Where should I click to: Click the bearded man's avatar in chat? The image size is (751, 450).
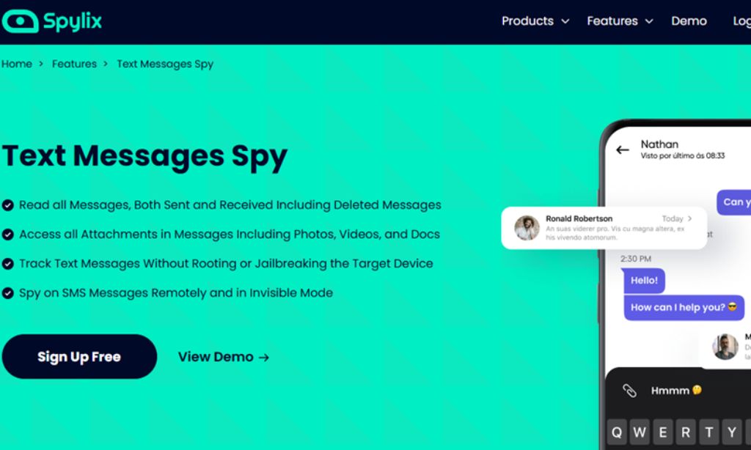[x=725, y=347]
